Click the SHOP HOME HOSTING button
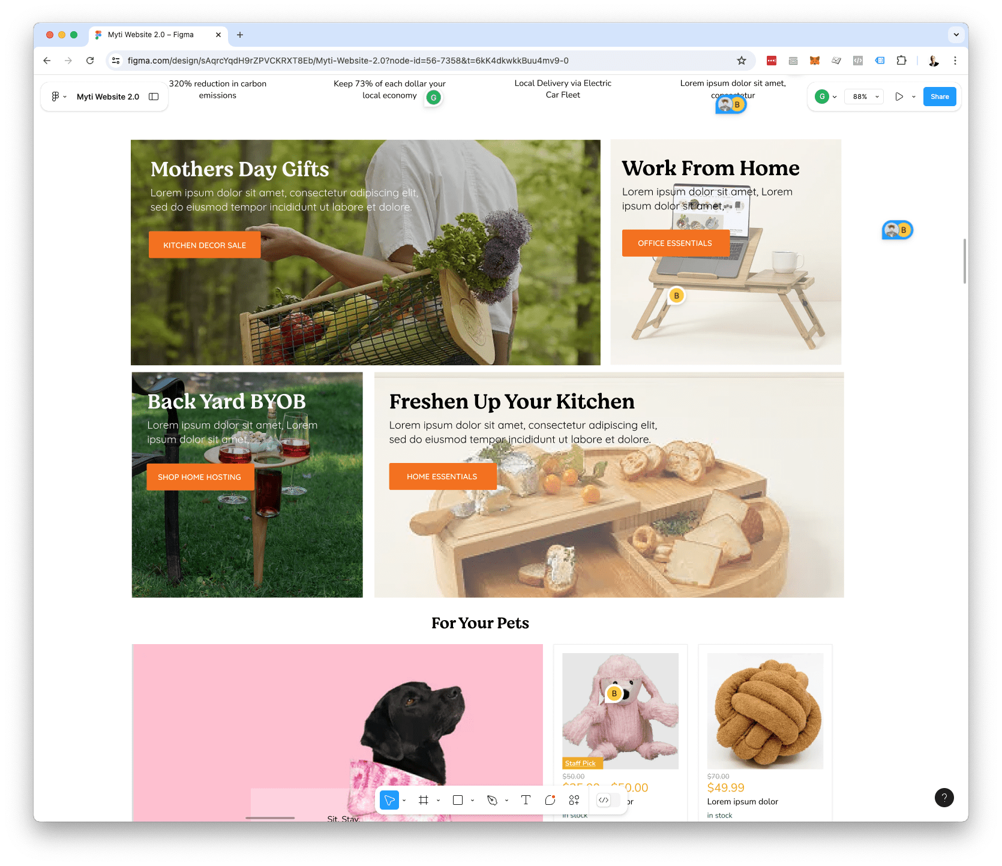 (200, 477)
